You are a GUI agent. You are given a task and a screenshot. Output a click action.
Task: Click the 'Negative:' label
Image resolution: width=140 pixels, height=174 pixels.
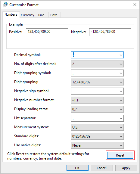click(79, 32)
